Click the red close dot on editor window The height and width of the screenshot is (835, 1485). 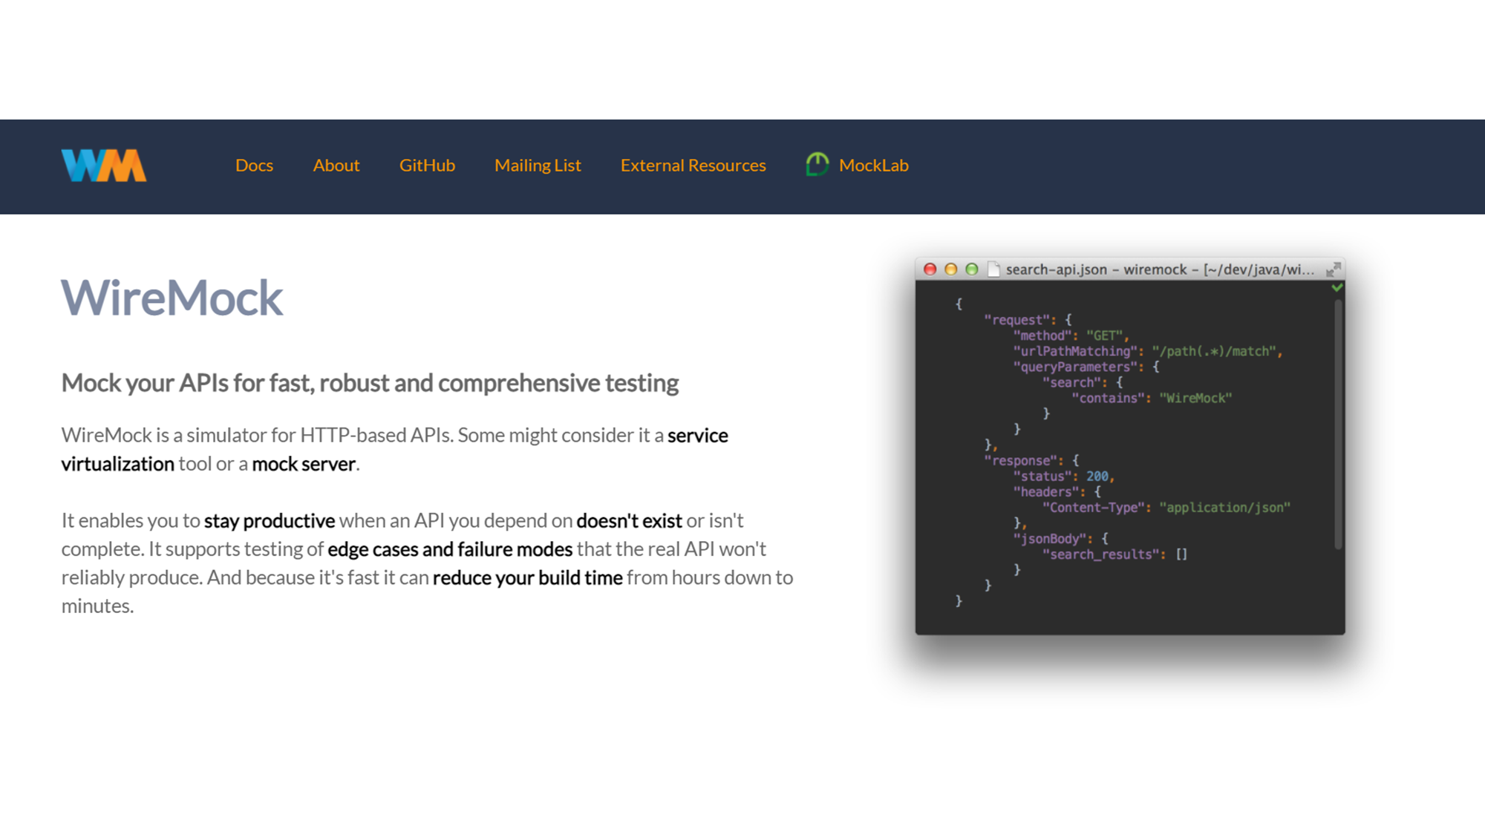(x=930, y=269)
